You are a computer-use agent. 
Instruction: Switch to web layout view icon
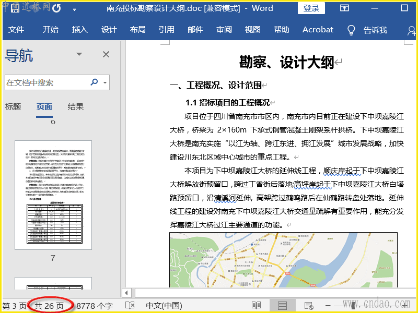pos(309,305)
